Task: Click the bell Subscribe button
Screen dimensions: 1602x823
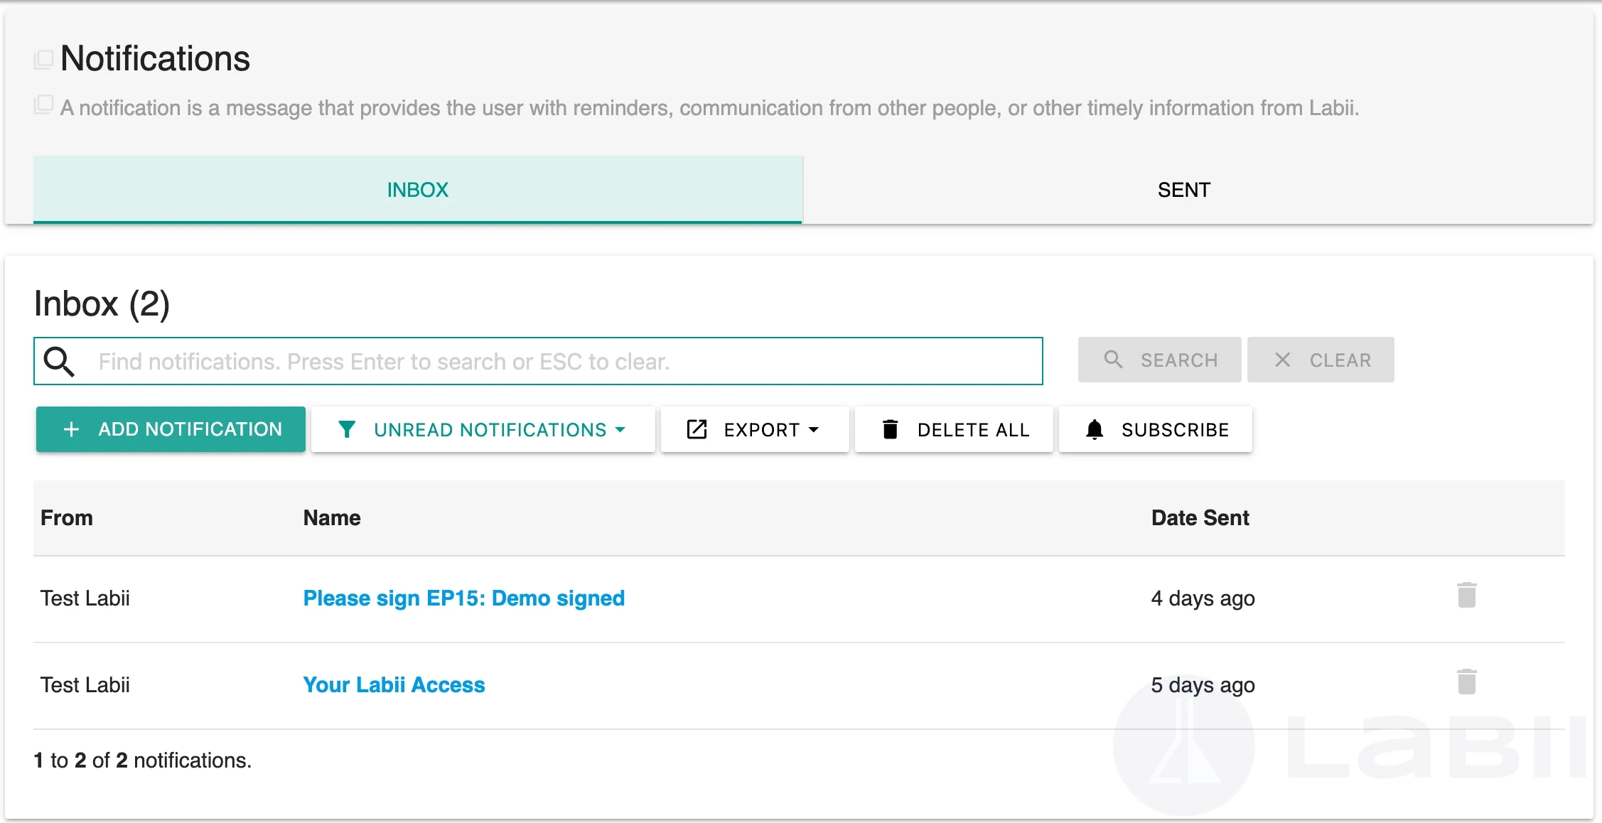Action: pos(1156,429)
